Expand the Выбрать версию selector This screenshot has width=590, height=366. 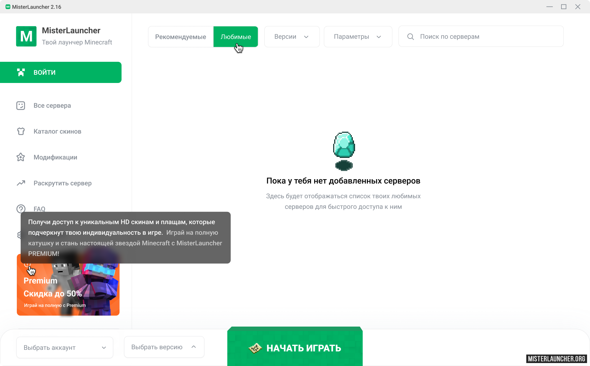point(164,347)
